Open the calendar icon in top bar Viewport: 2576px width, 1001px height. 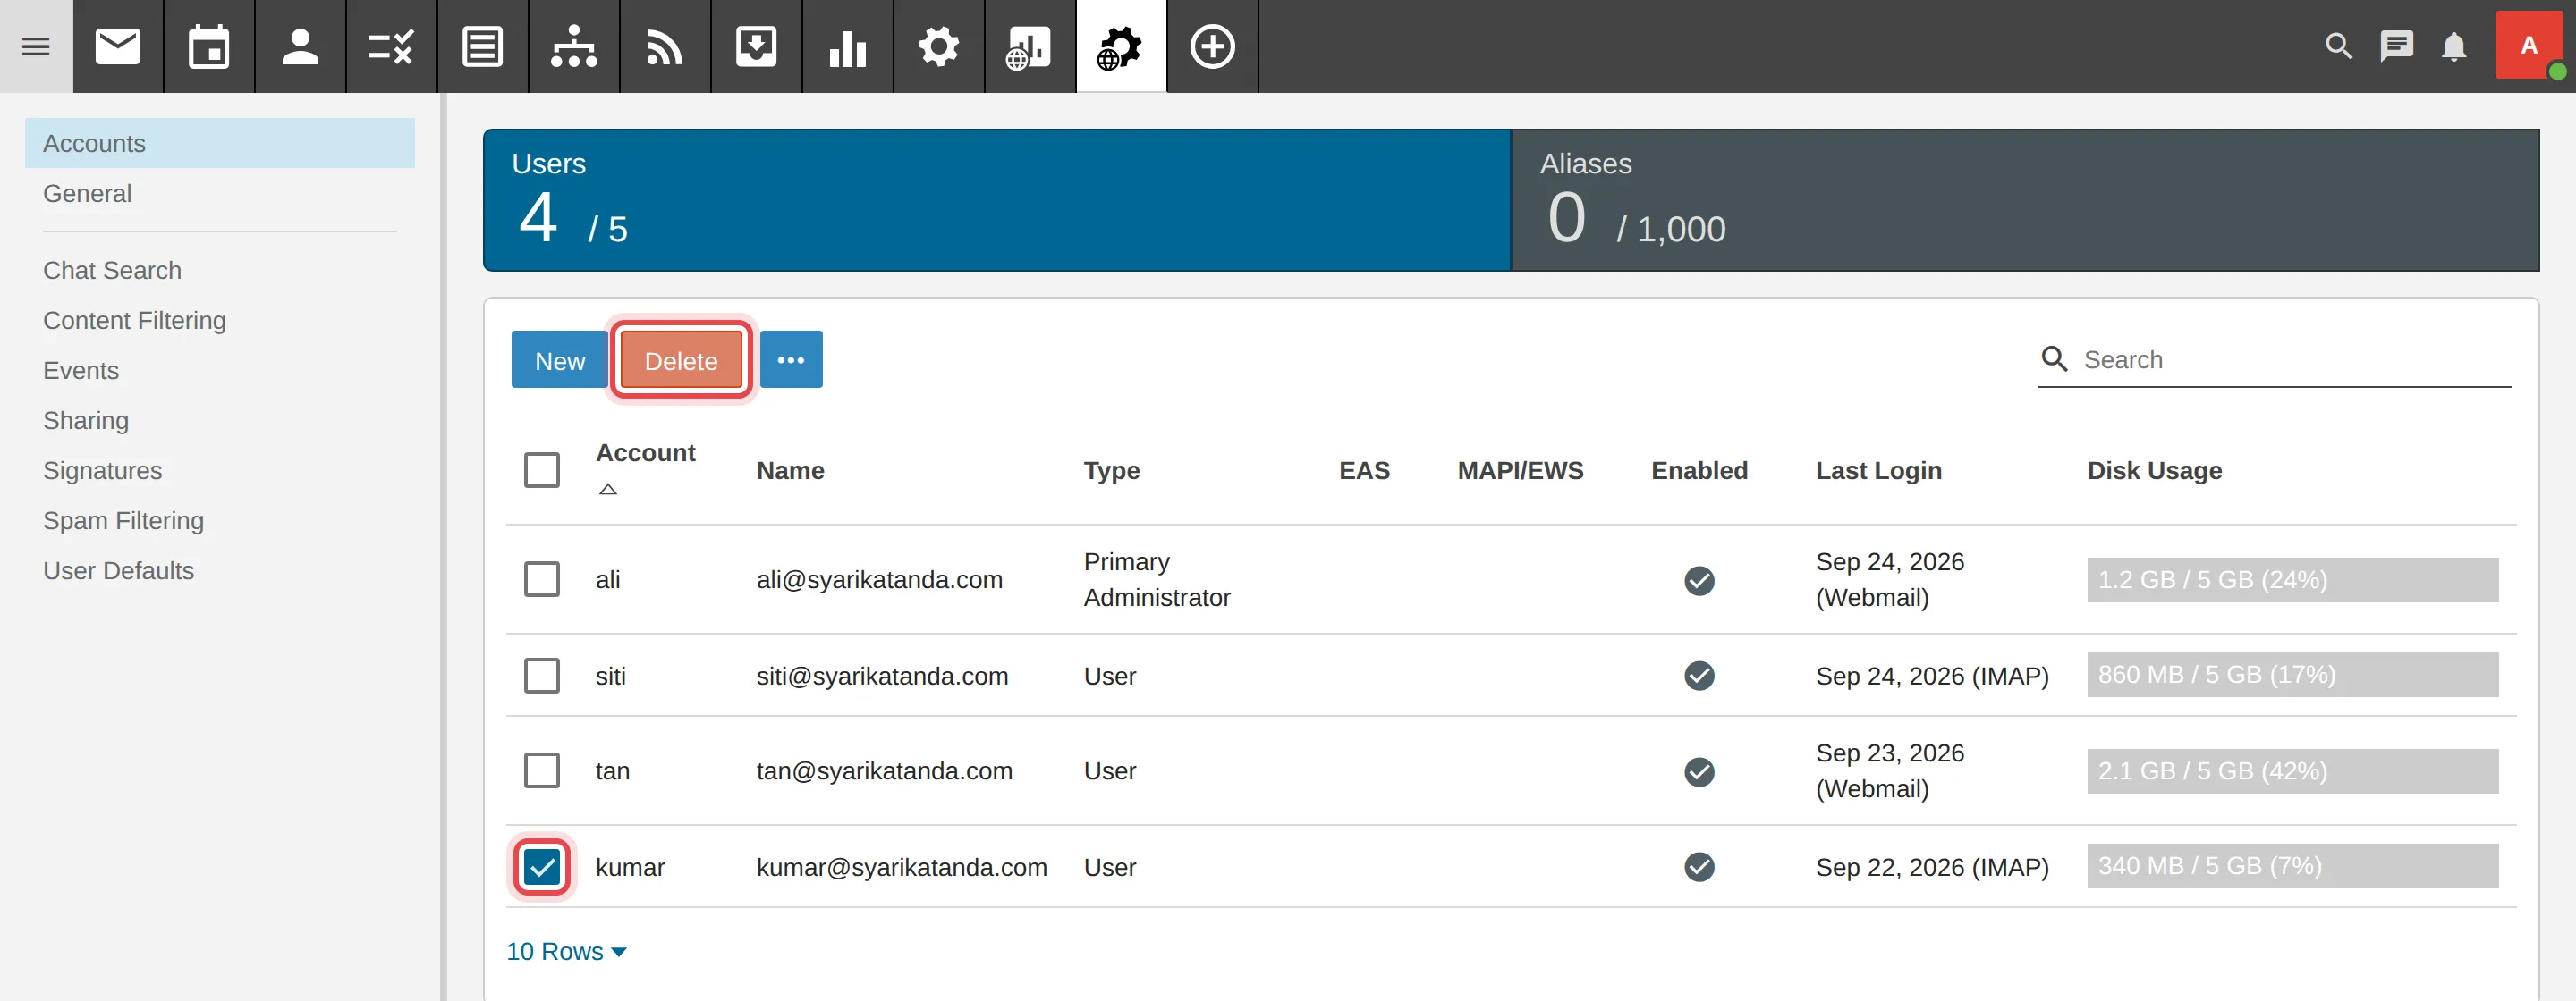(209, 46)
